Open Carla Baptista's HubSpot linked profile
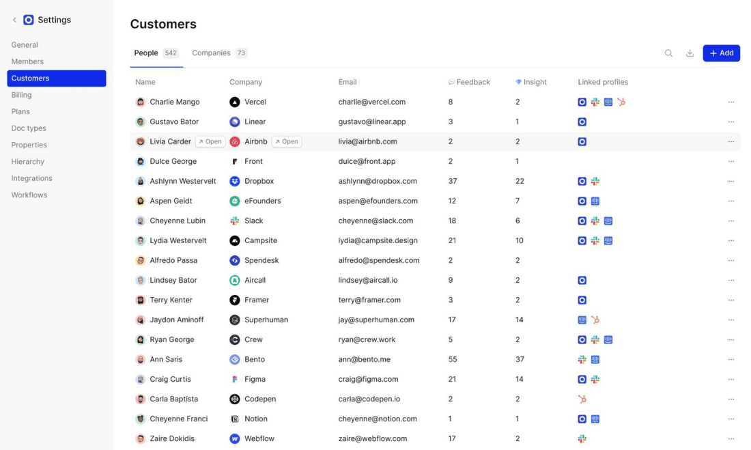This screenshot has width=751, height=450. tap(582, 399)
